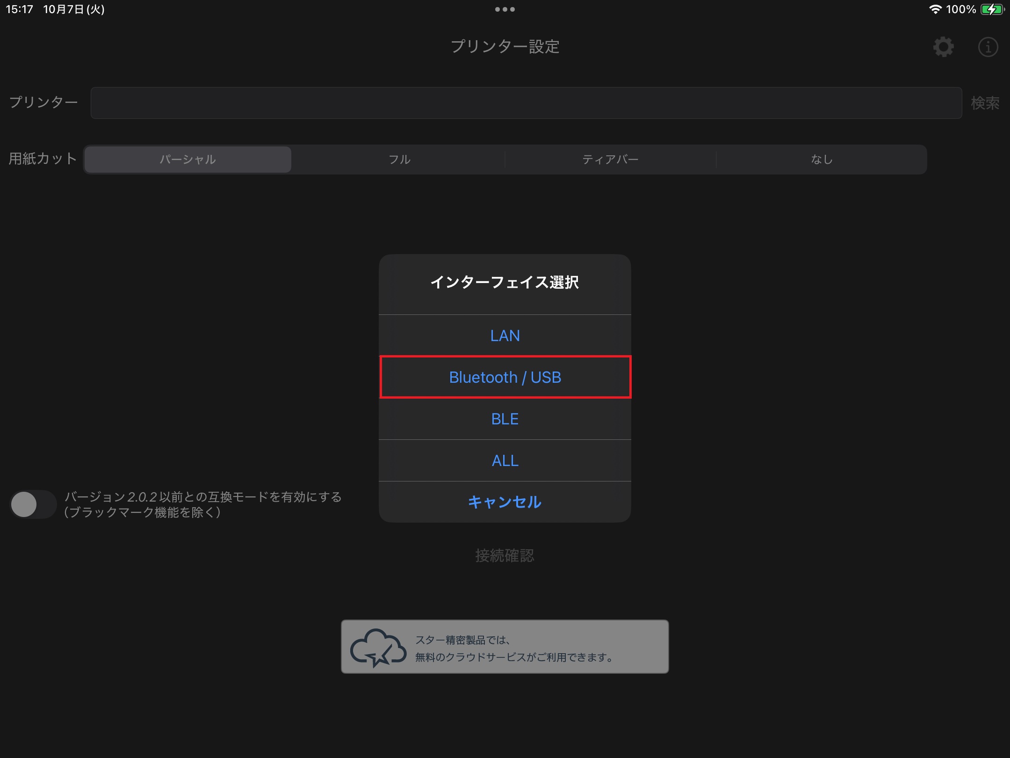Choose BLE interface option
The width and height of the screenshot is (1010, 758).
505,419
